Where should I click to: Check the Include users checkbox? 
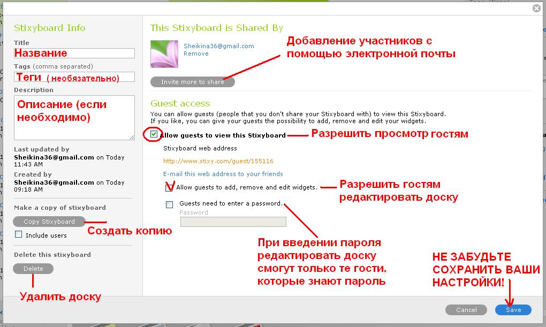point(18,234)
